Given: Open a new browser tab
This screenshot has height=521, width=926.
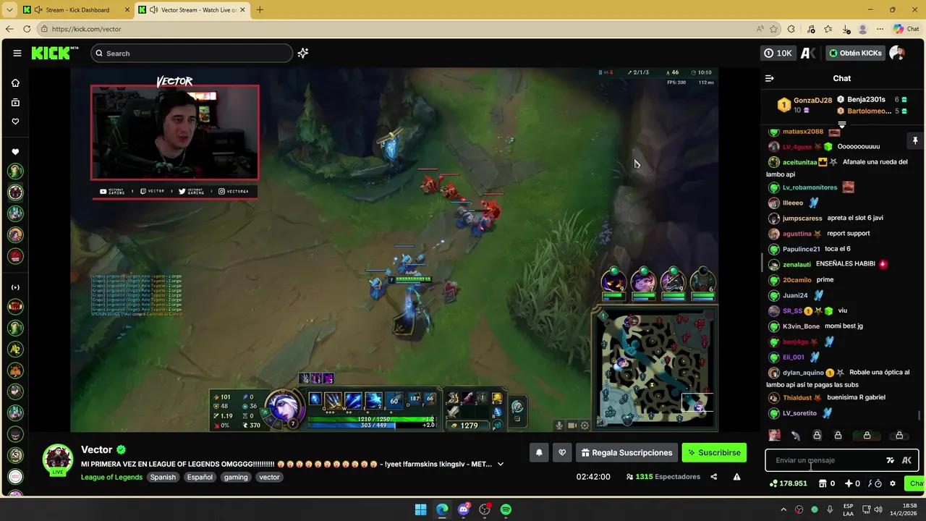Looking at the screenshot, I should click(x=260, y=10).
